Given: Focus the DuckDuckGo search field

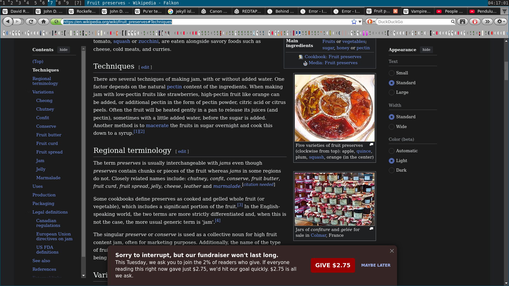Looking at the screenshot, I should 413,22.
